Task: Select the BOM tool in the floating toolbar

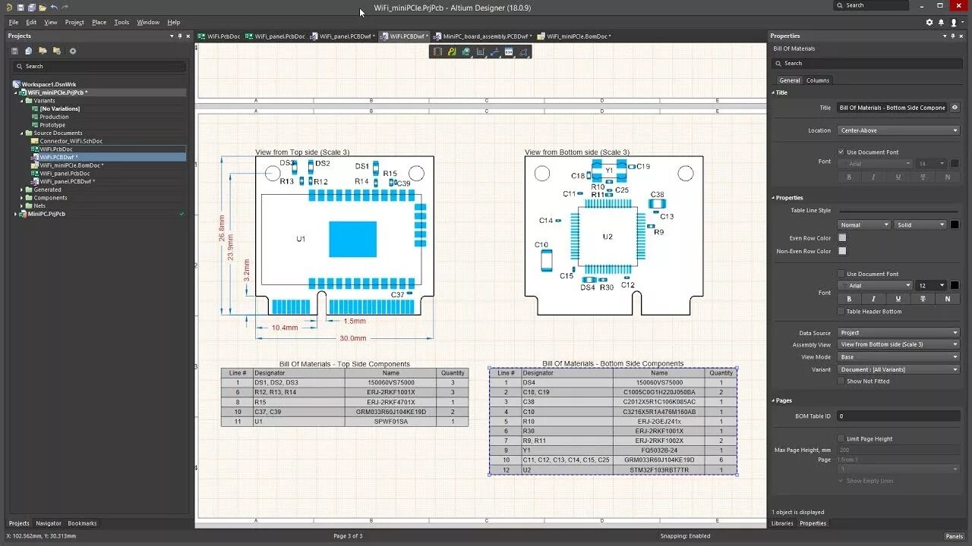Action: [x=509, y=50]
